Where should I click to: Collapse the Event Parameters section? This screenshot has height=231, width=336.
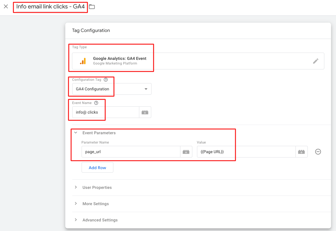coord(76,133)
